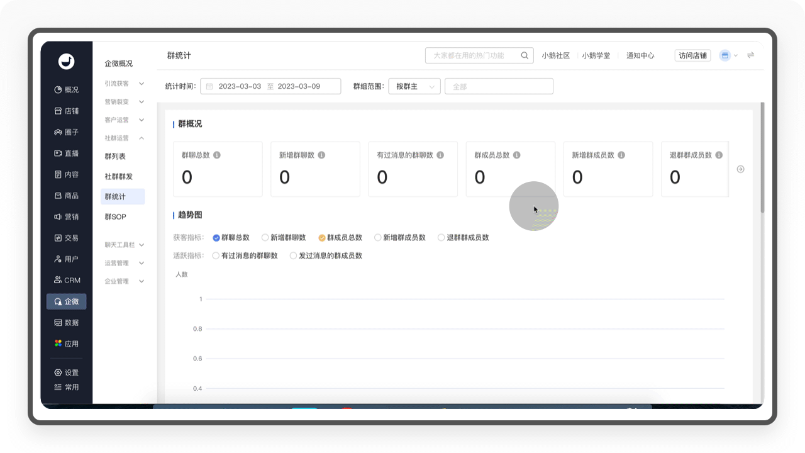
Task: Click the 全部 group selection field
Action: click(499, 86)
